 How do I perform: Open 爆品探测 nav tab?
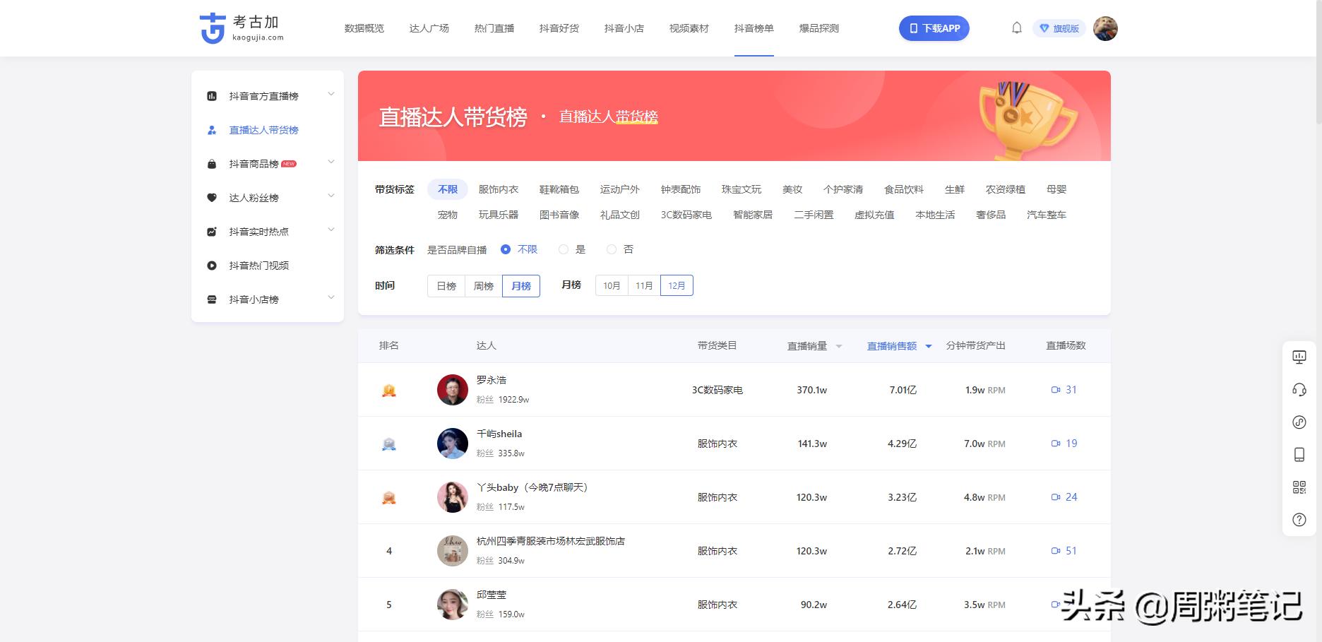[819, 28]
